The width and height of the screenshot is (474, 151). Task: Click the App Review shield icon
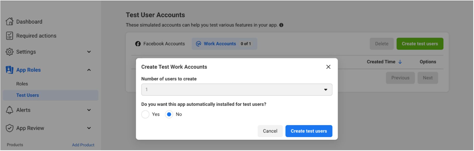coord(9,128)
